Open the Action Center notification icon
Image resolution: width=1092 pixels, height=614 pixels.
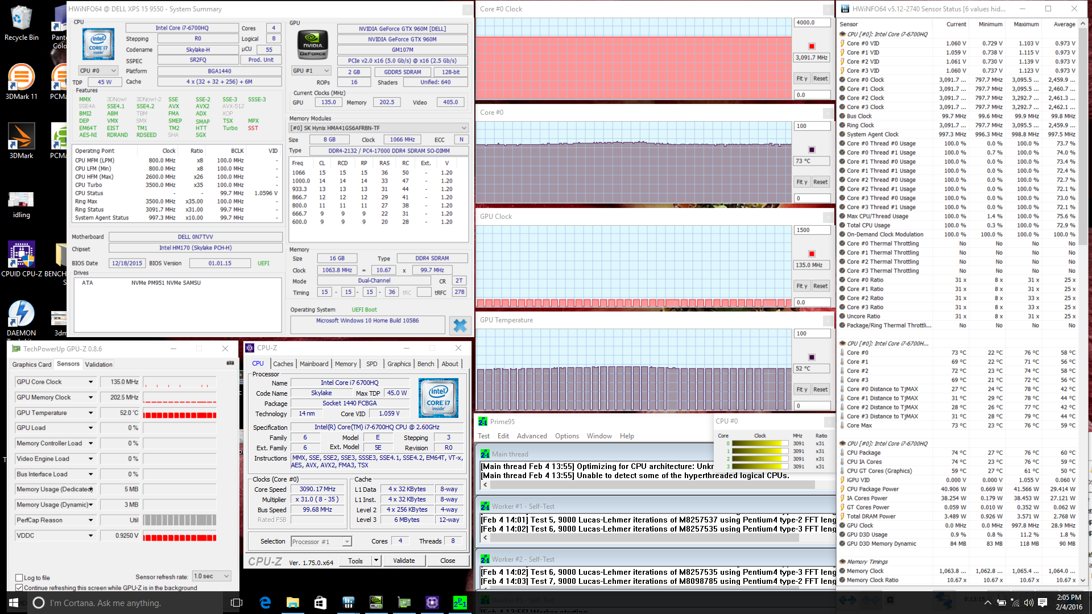1043,603
